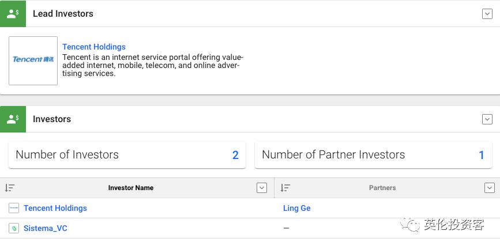500x246 pixels.
Task: Open the Investor Name column dropdown
Action: click(x=262, y=188)
